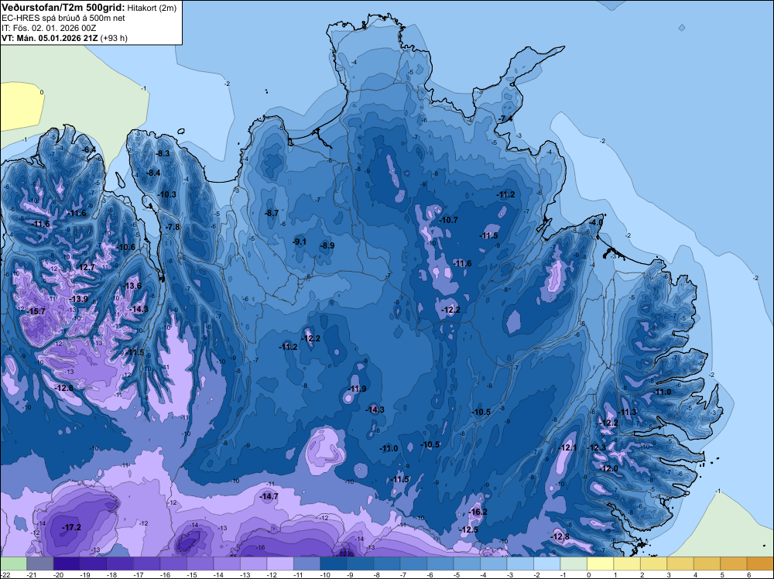Click the -12.7 temperature label
Viewport: 774px width, 579px height.
85,267
